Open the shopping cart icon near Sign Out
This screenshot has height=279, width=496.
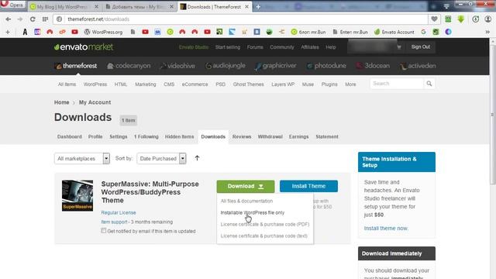(x=399, y=47)
